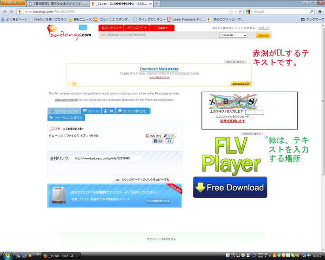Viewport: 325px width, 260px height.
Task: Go back with the browser back arrow
Action: [5, 12]
